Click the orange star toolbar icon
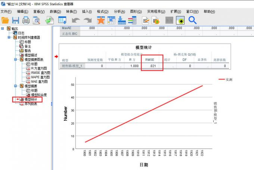Image resolution: width=254 pixels, height=170 pixels. (101, 20)
